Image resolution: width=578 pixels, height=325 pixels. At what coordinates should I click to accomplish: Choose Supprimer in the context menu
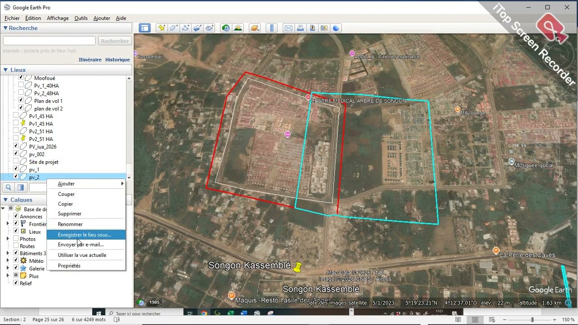86,214
